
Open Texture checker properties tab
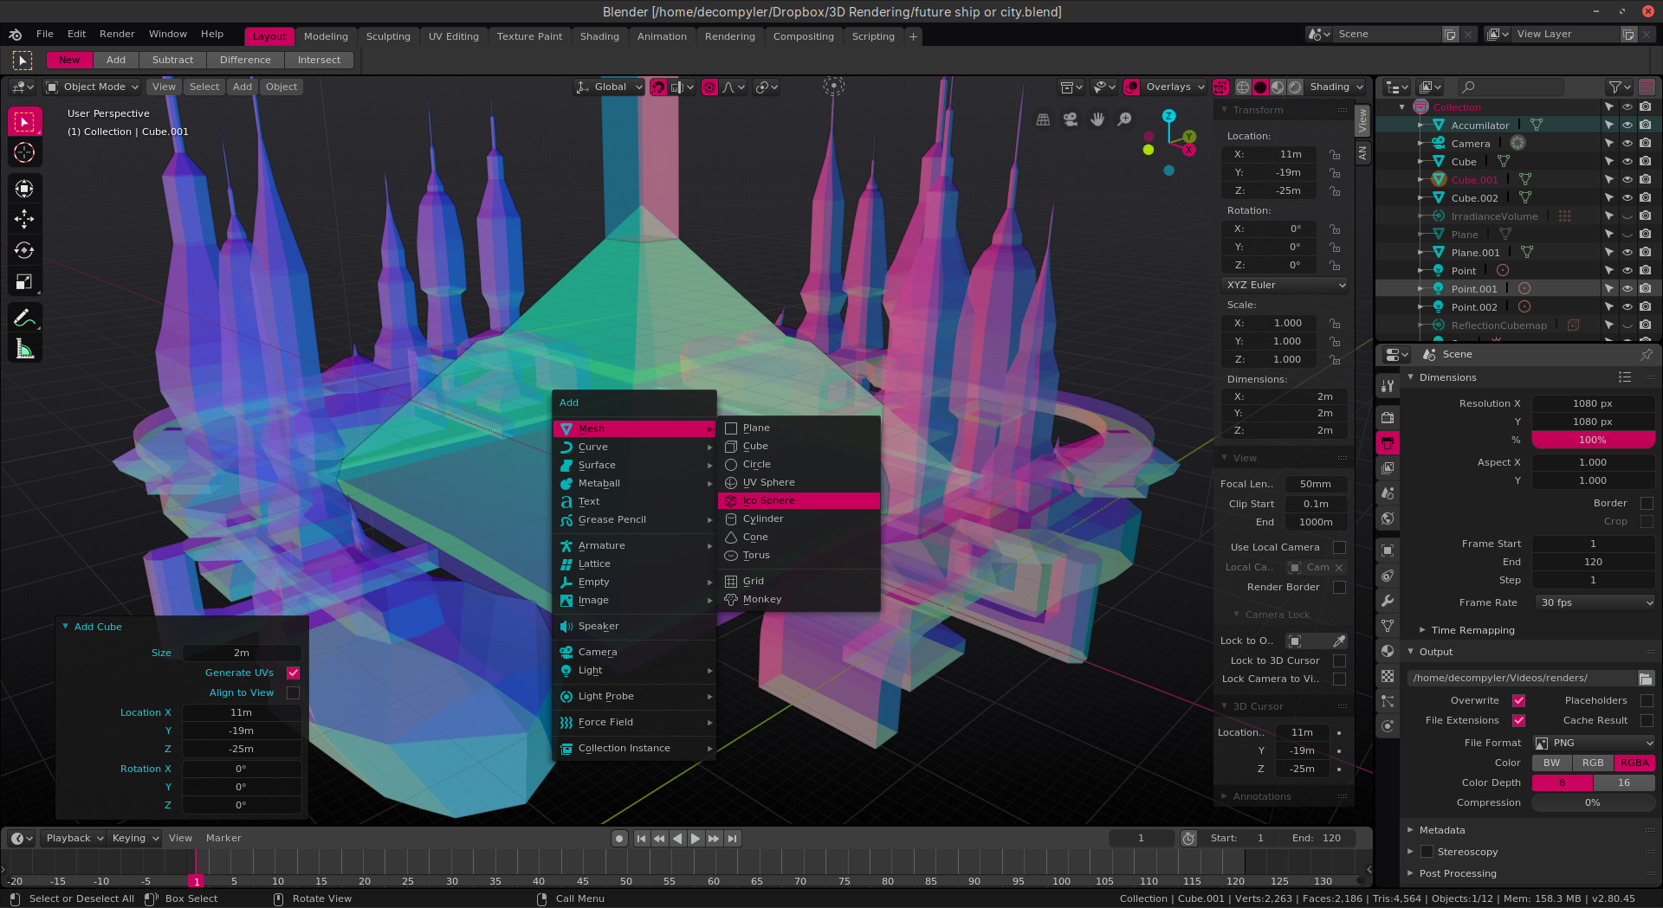tap(1388, 676)
